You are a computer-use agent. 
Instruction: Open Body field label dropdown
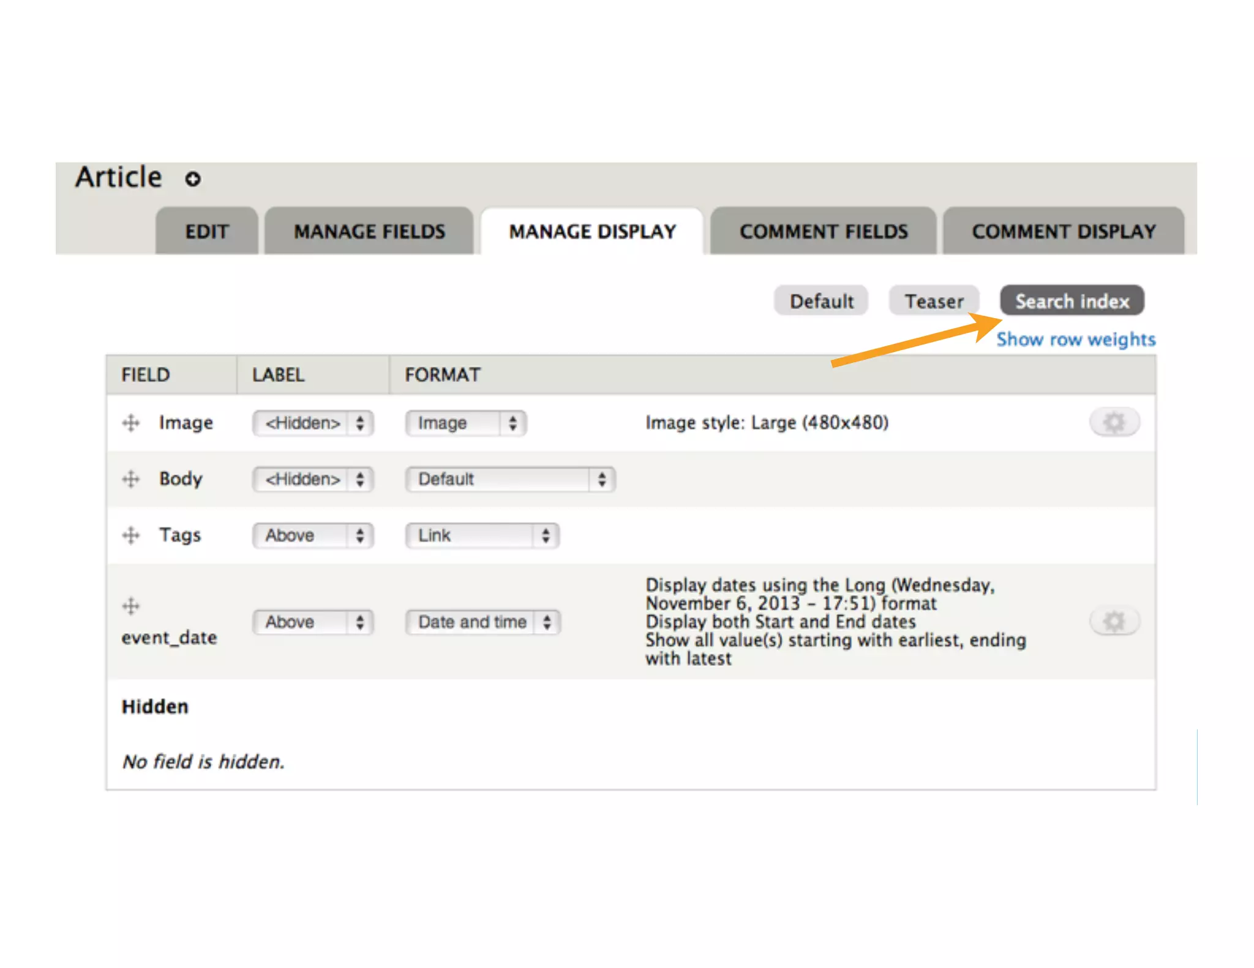(x=313, y=479)
